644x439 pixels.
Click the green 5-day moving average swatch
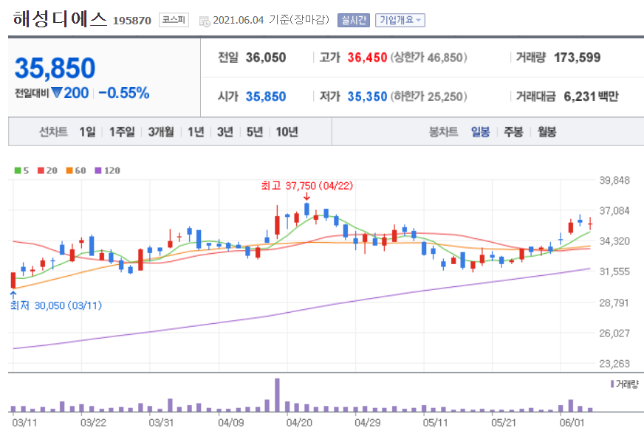tap(18, 170)
